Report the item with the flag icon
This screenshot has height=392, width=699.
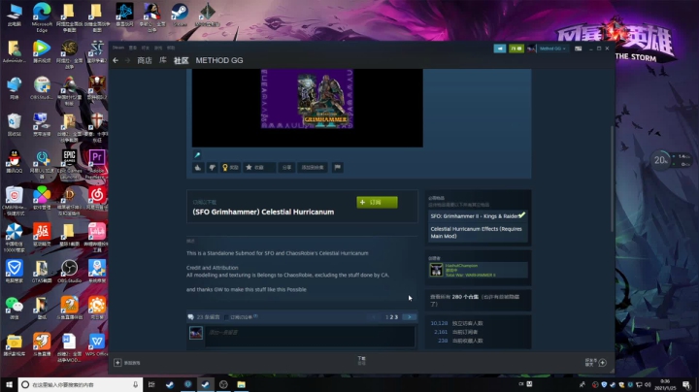(338, 168)
